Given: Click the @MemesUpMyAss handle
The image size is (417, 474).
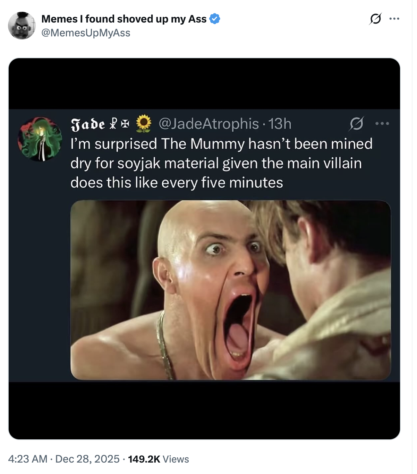Looking at the screenshot, I should click(86, 33).
